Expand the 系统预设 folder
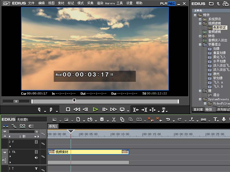 [x=200, y=19]
